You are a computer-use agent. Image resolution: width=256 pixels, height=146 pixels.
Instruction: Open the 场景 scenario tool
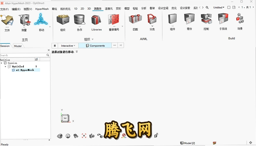pos(240,18)
